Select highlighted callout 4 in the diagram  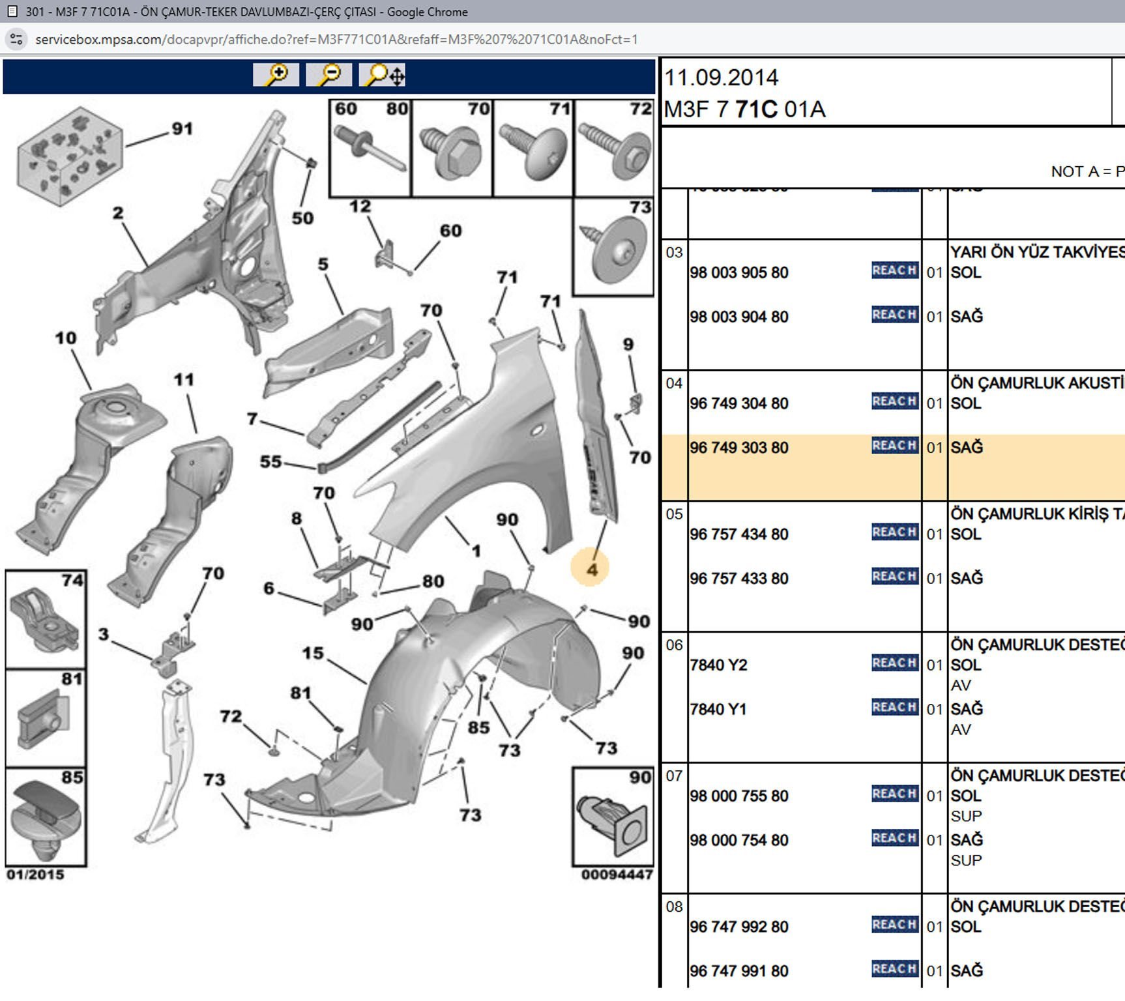pyautogui.click(x=591, y=569)
